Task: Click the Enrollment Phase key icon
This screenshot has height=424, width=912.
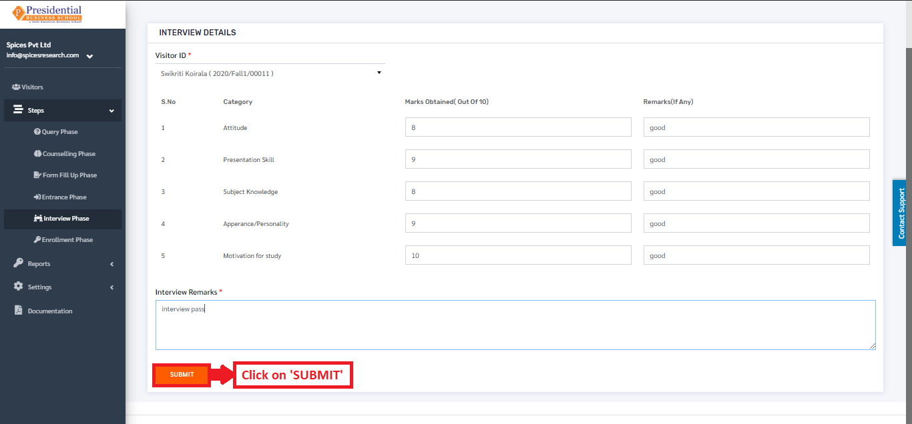Action: point(37,240)
